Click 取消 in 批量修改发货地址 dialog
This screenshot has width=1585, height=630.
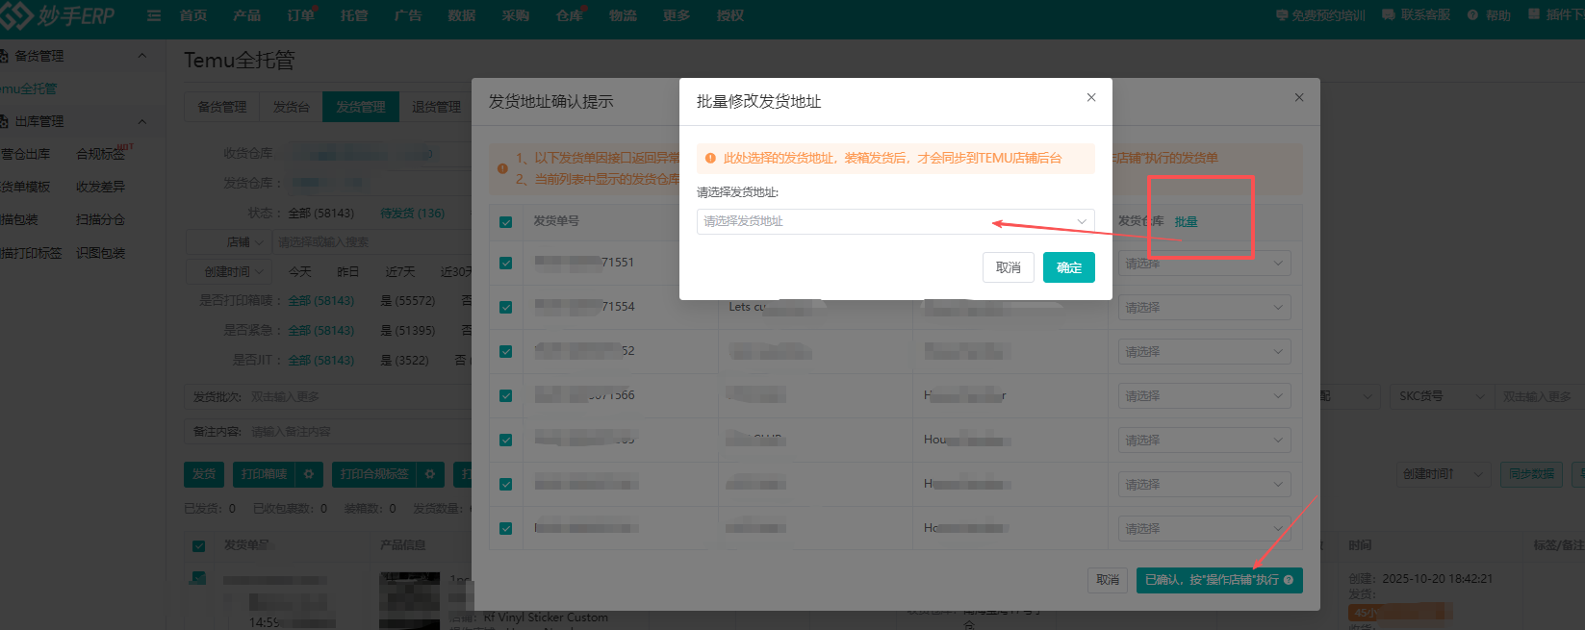pyautogui.click(x=1009, y=267)
